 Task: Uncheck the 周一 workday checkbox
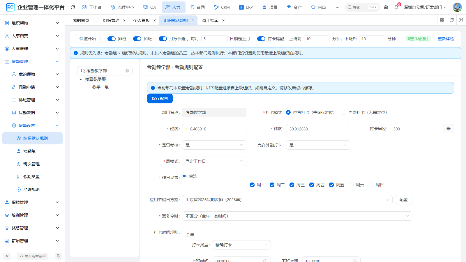coord(252,185)
